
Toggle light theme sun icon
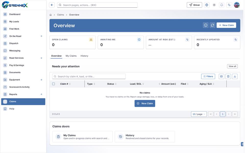point(214,5)
